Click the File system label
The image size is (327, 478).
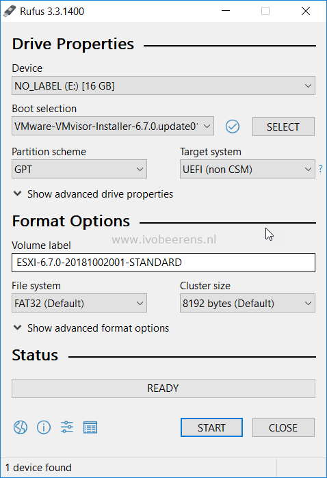(36, 286)
